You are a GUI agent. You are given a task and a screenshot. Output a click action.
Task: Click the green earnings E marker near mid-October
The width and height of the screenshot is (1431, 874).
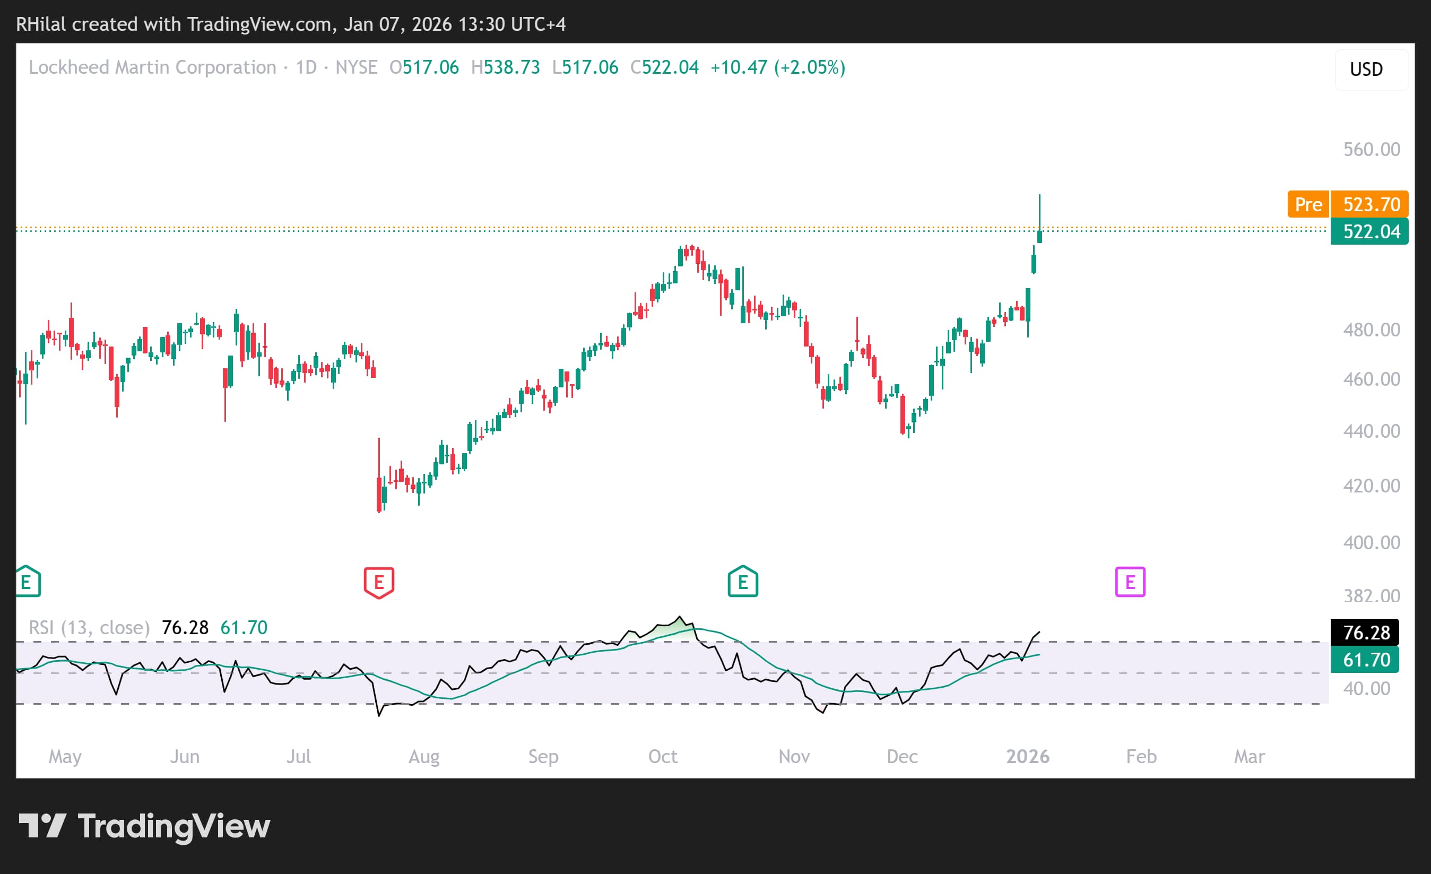(743, 581)
